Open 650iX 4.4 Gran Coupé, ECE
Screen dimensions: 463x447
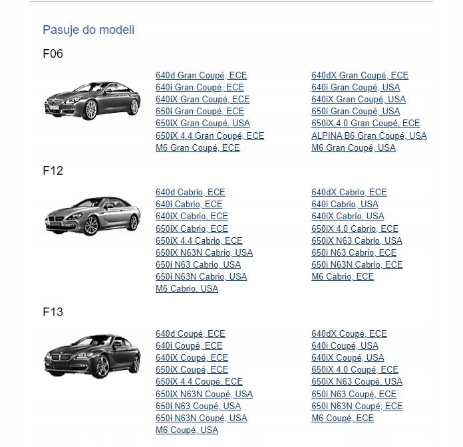[x=210, y=135]
